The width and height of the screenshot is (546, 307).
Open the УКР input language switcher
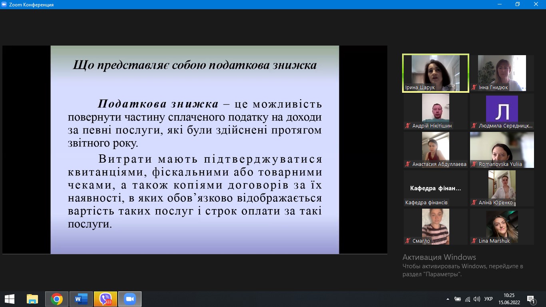pyautogui.click(x=488, y=299)
